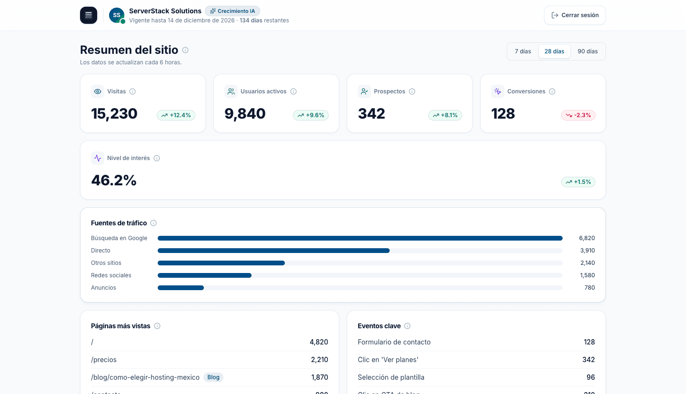Click the 46.2% interest level value
686x394 pixels.
click(114, 181)
